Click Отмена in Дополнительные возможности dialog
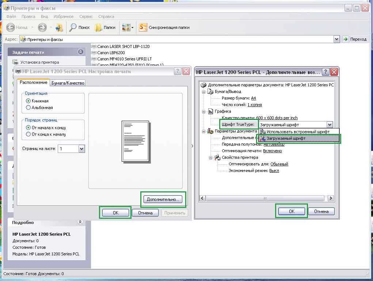 point(321,211)
